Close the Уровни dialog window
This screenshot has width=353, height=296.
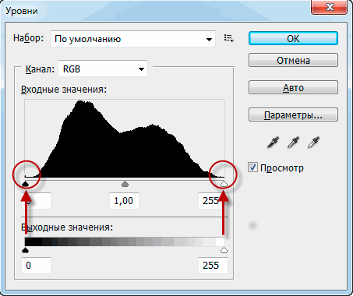coord(330,7)
